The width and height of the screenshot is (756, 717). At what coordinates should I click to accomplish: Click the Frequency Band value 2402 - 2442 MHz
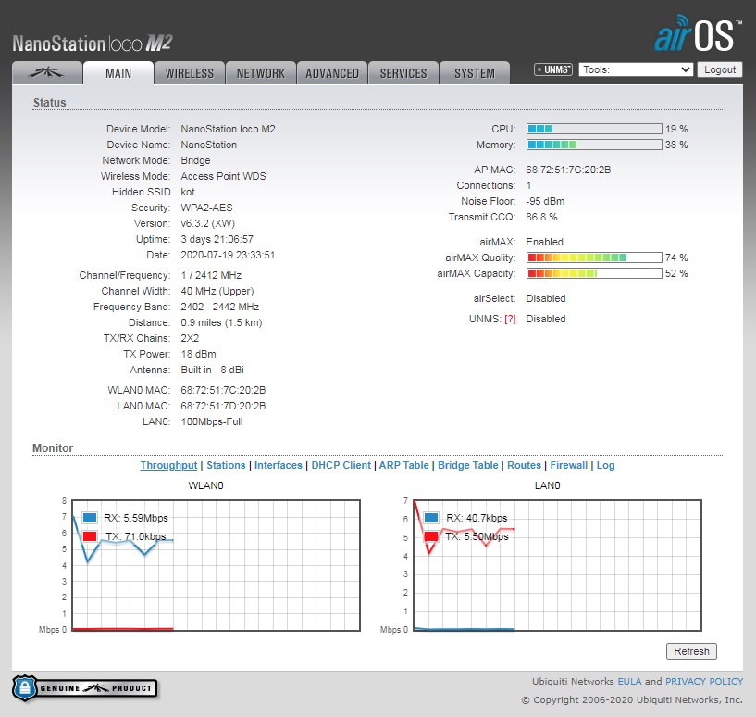220,307
